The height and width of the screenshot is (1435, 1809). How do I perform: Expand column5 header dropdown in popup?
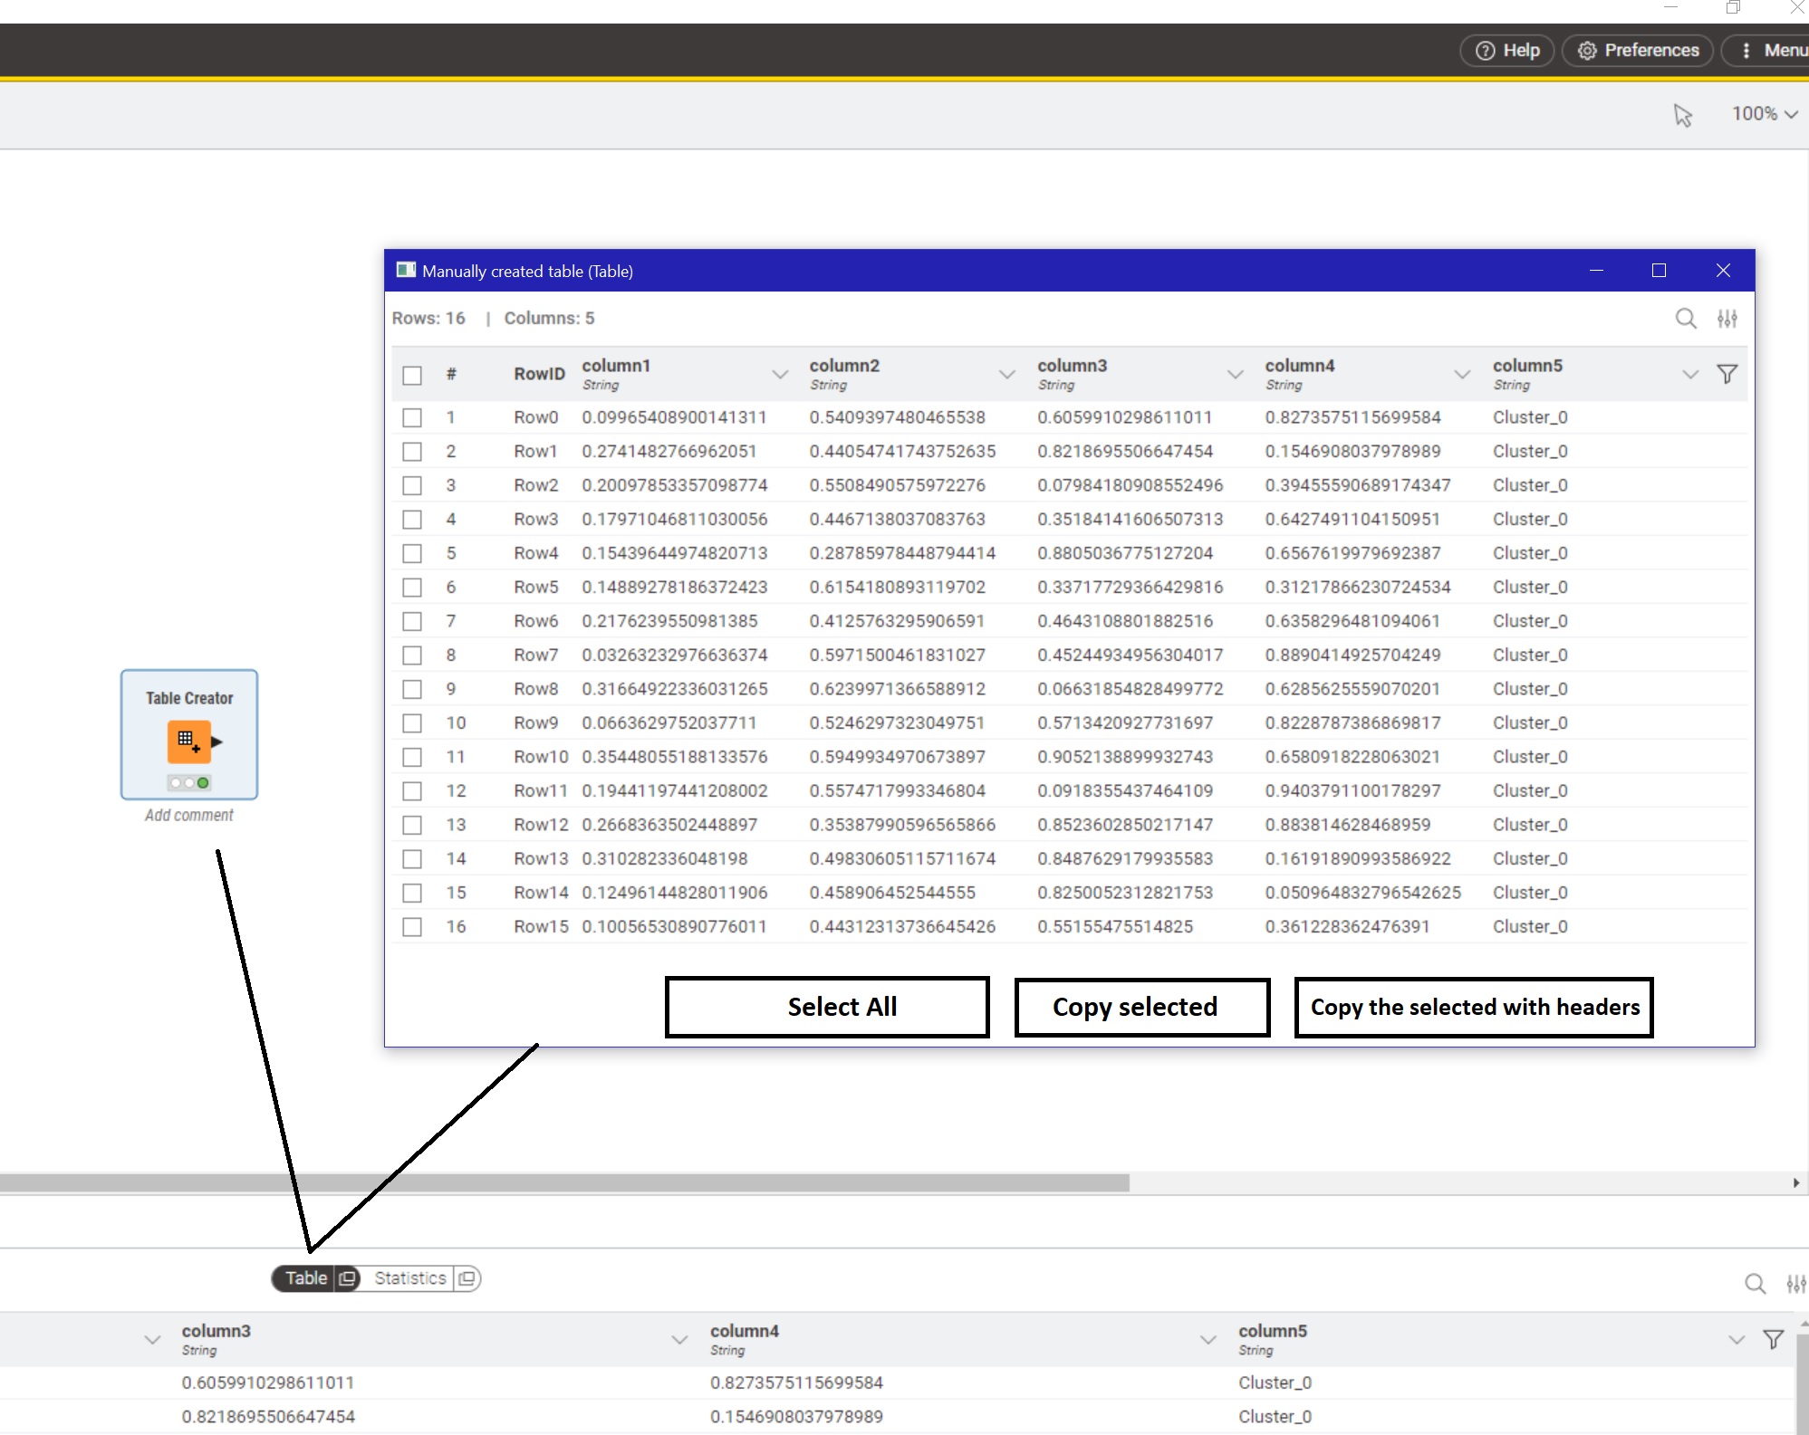pos(1690,374)
